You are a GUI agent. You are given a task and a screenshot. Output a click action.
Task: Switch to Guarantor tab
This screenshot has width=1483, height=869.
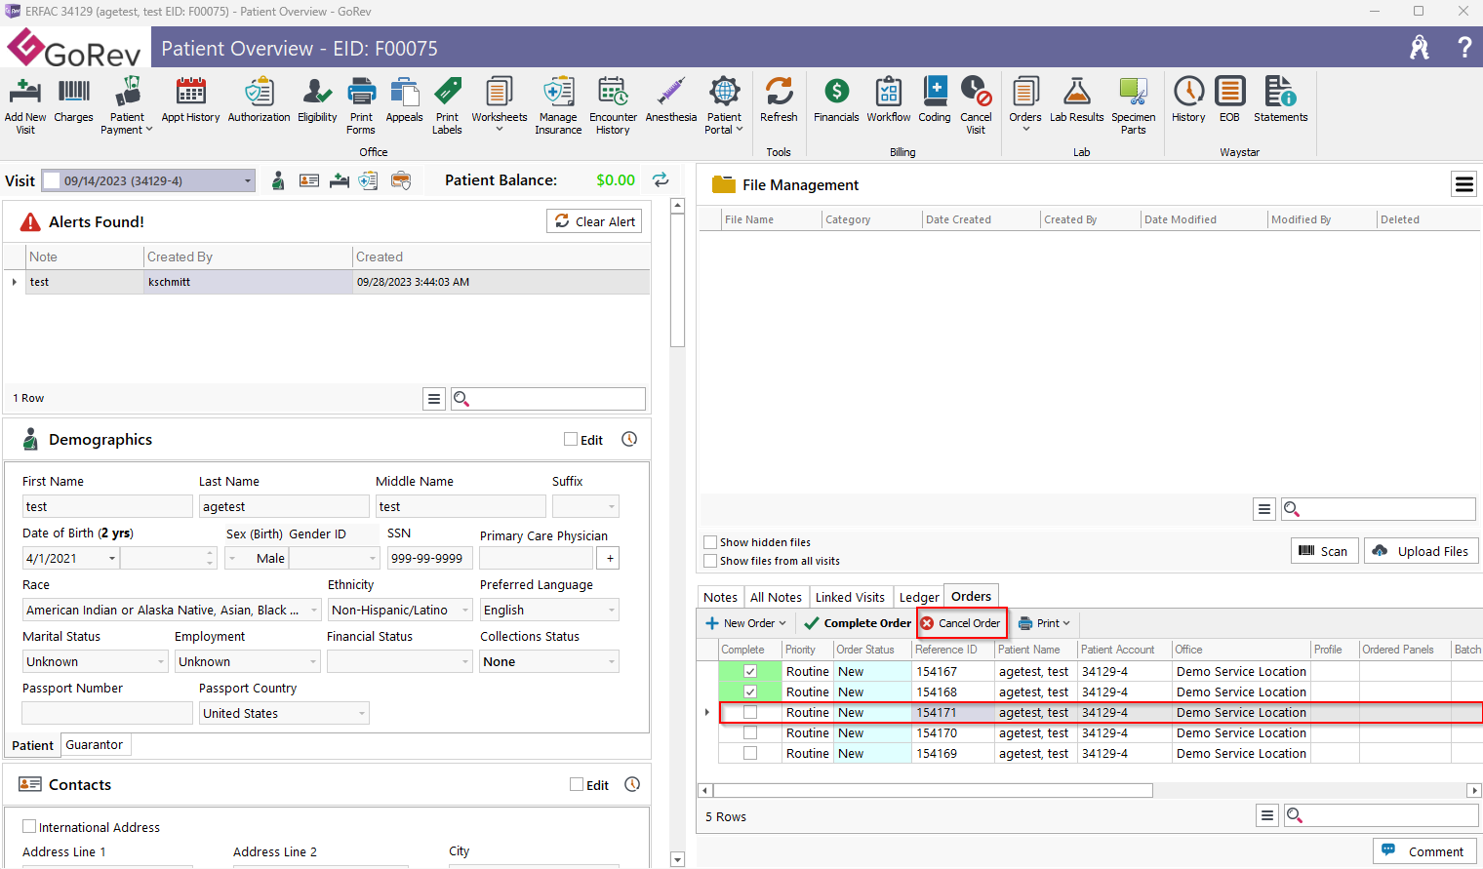pos(95,744)
